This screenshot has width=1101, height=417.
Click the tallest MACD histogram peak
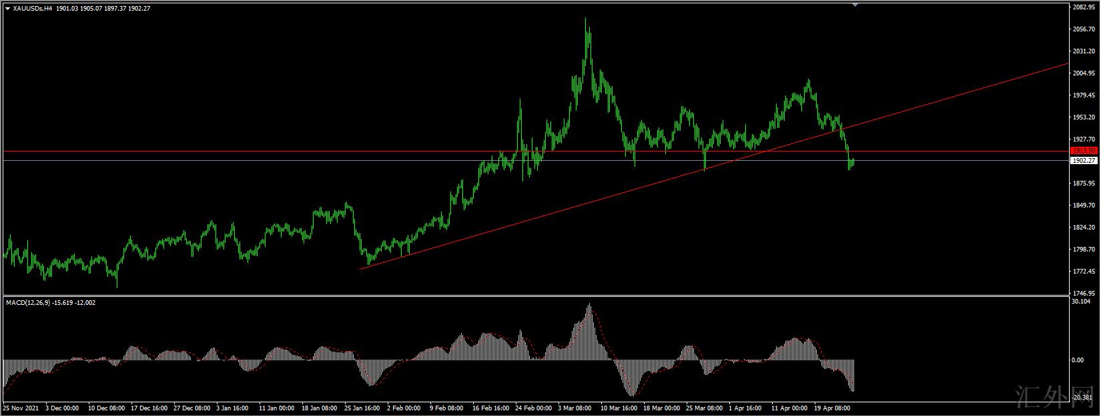589,307
